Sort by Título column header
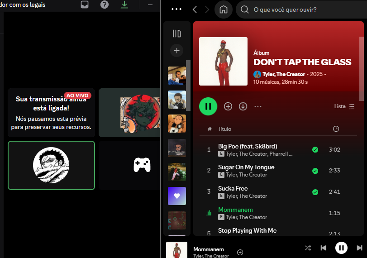Image resolution: width=367 pixels, height=258 pixels. tap(224, 129)
